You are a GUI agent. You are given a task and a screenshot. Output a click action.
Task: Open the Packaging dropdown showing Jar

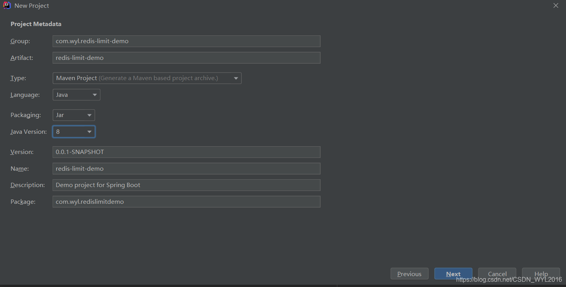coord(74,115)
